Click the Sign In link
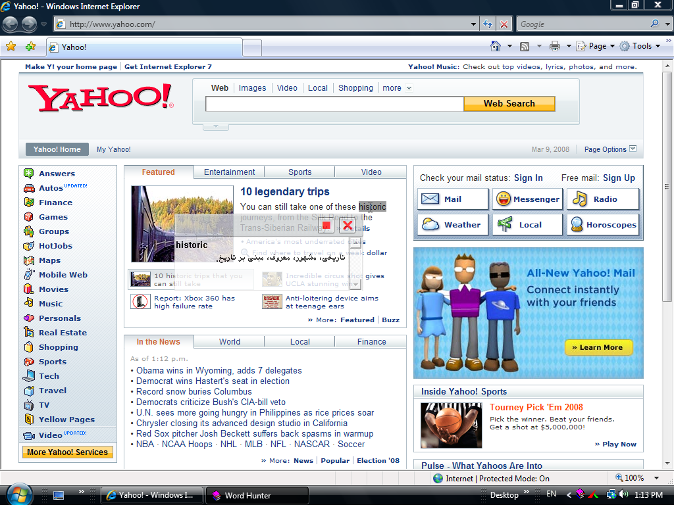Screen dimensions: 674x505 coord(529,178)
